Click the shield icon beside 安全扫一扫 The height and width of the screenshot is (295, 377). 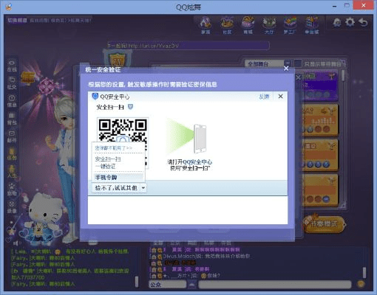[131, 107]
